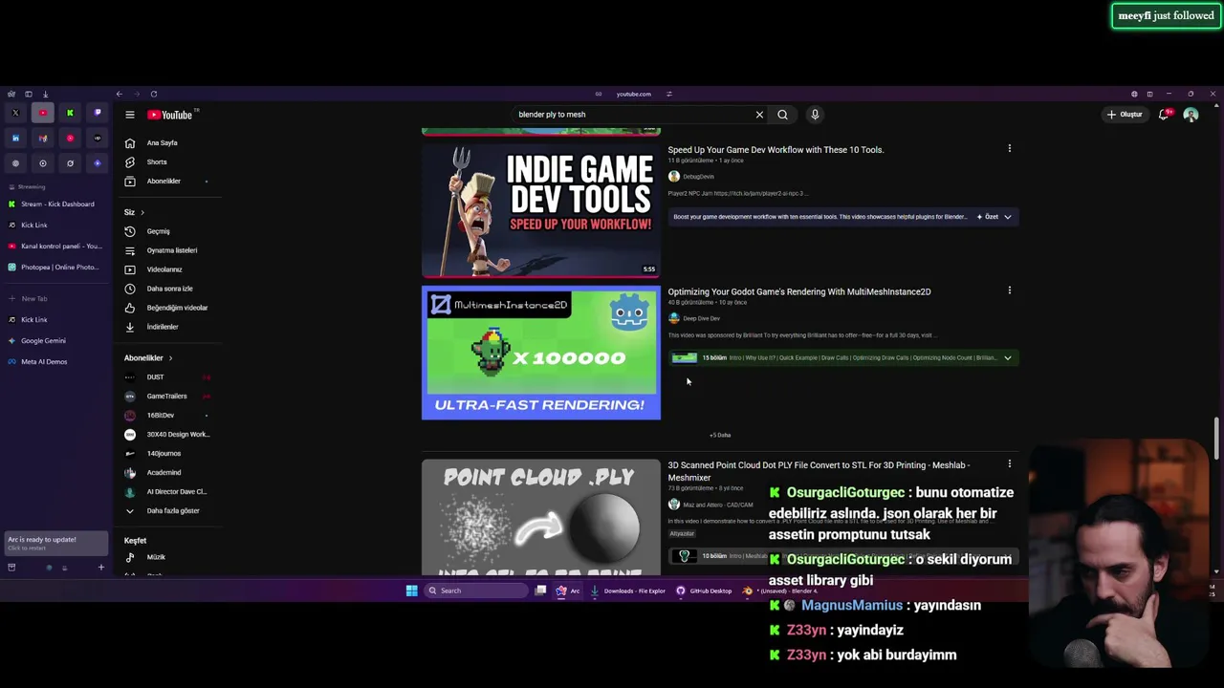Click the Arc sidebar download icon

point(45,94)
